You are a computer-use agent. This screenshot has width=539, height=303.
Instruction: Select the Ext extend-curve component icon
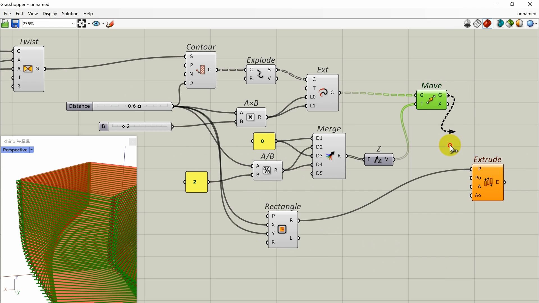click(x=323, y=92)
